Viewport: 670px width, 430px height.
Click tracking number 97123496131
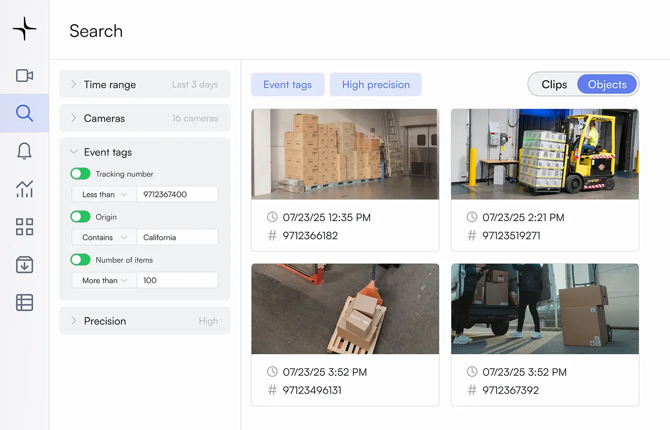click(312, 391)
